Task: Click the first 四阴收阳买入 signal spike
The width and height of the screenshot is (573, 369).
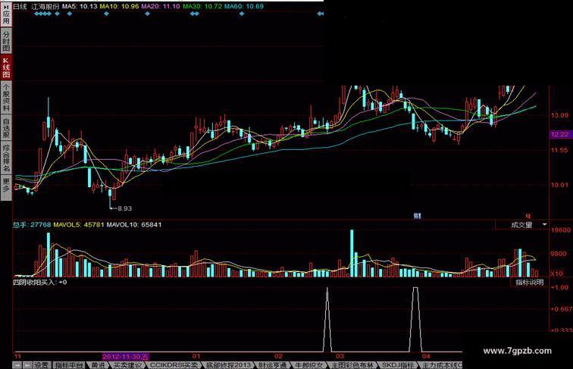Action: point(327,320)
